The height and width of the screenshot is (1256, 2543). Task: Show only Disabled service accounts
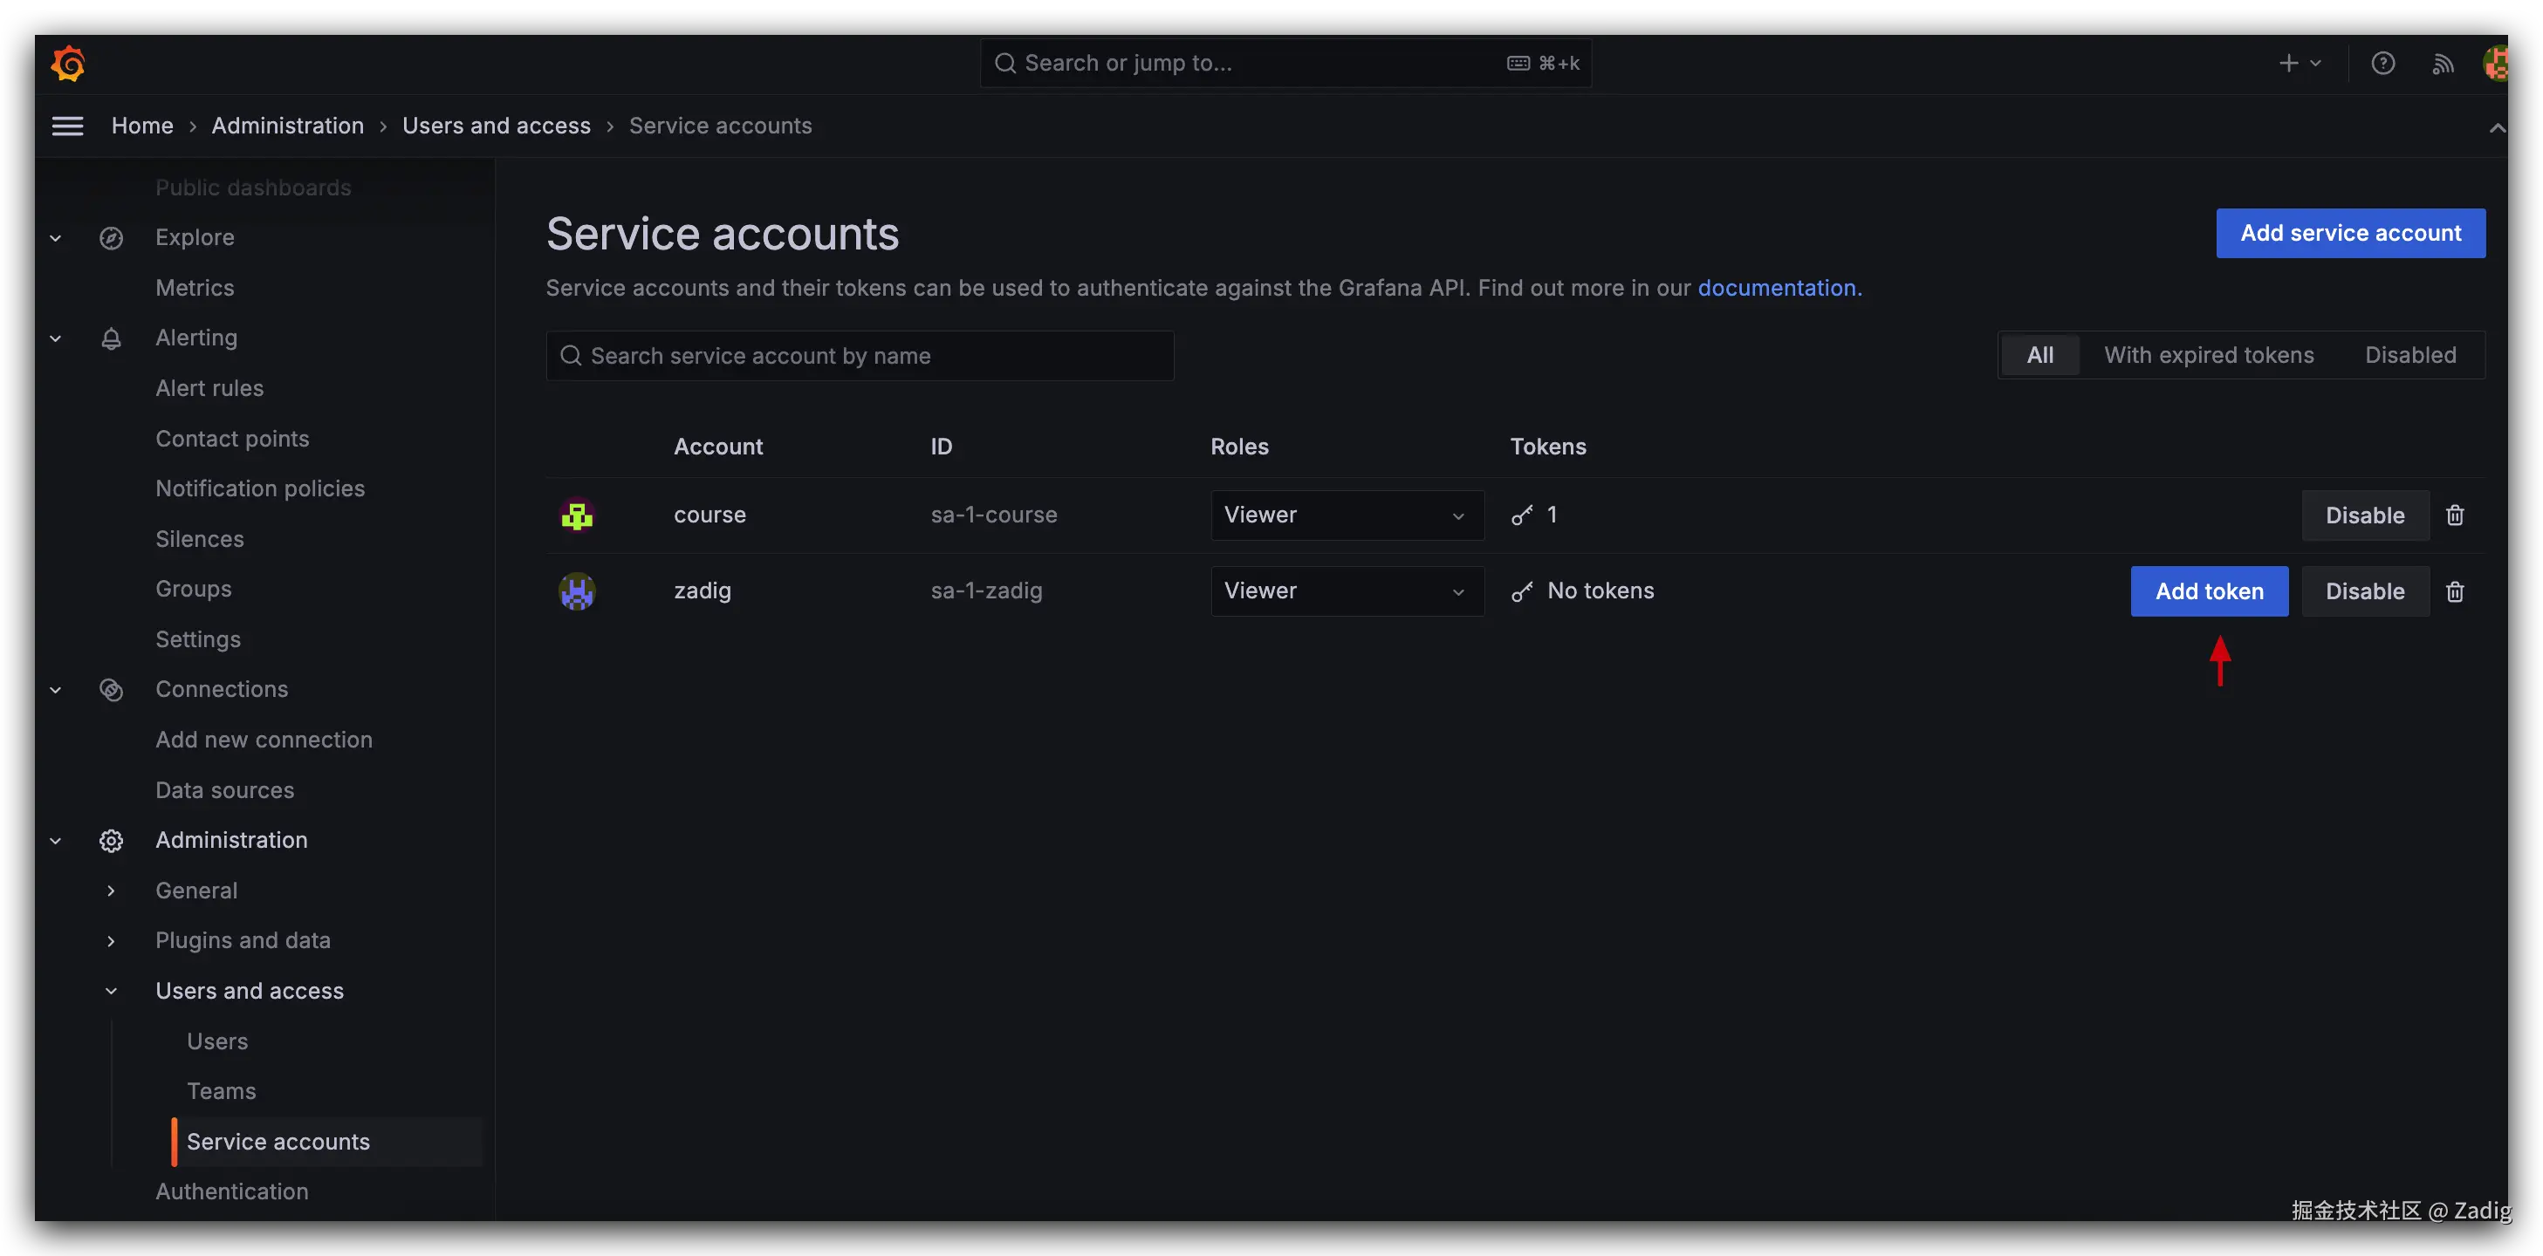(x=2409, y=355)
